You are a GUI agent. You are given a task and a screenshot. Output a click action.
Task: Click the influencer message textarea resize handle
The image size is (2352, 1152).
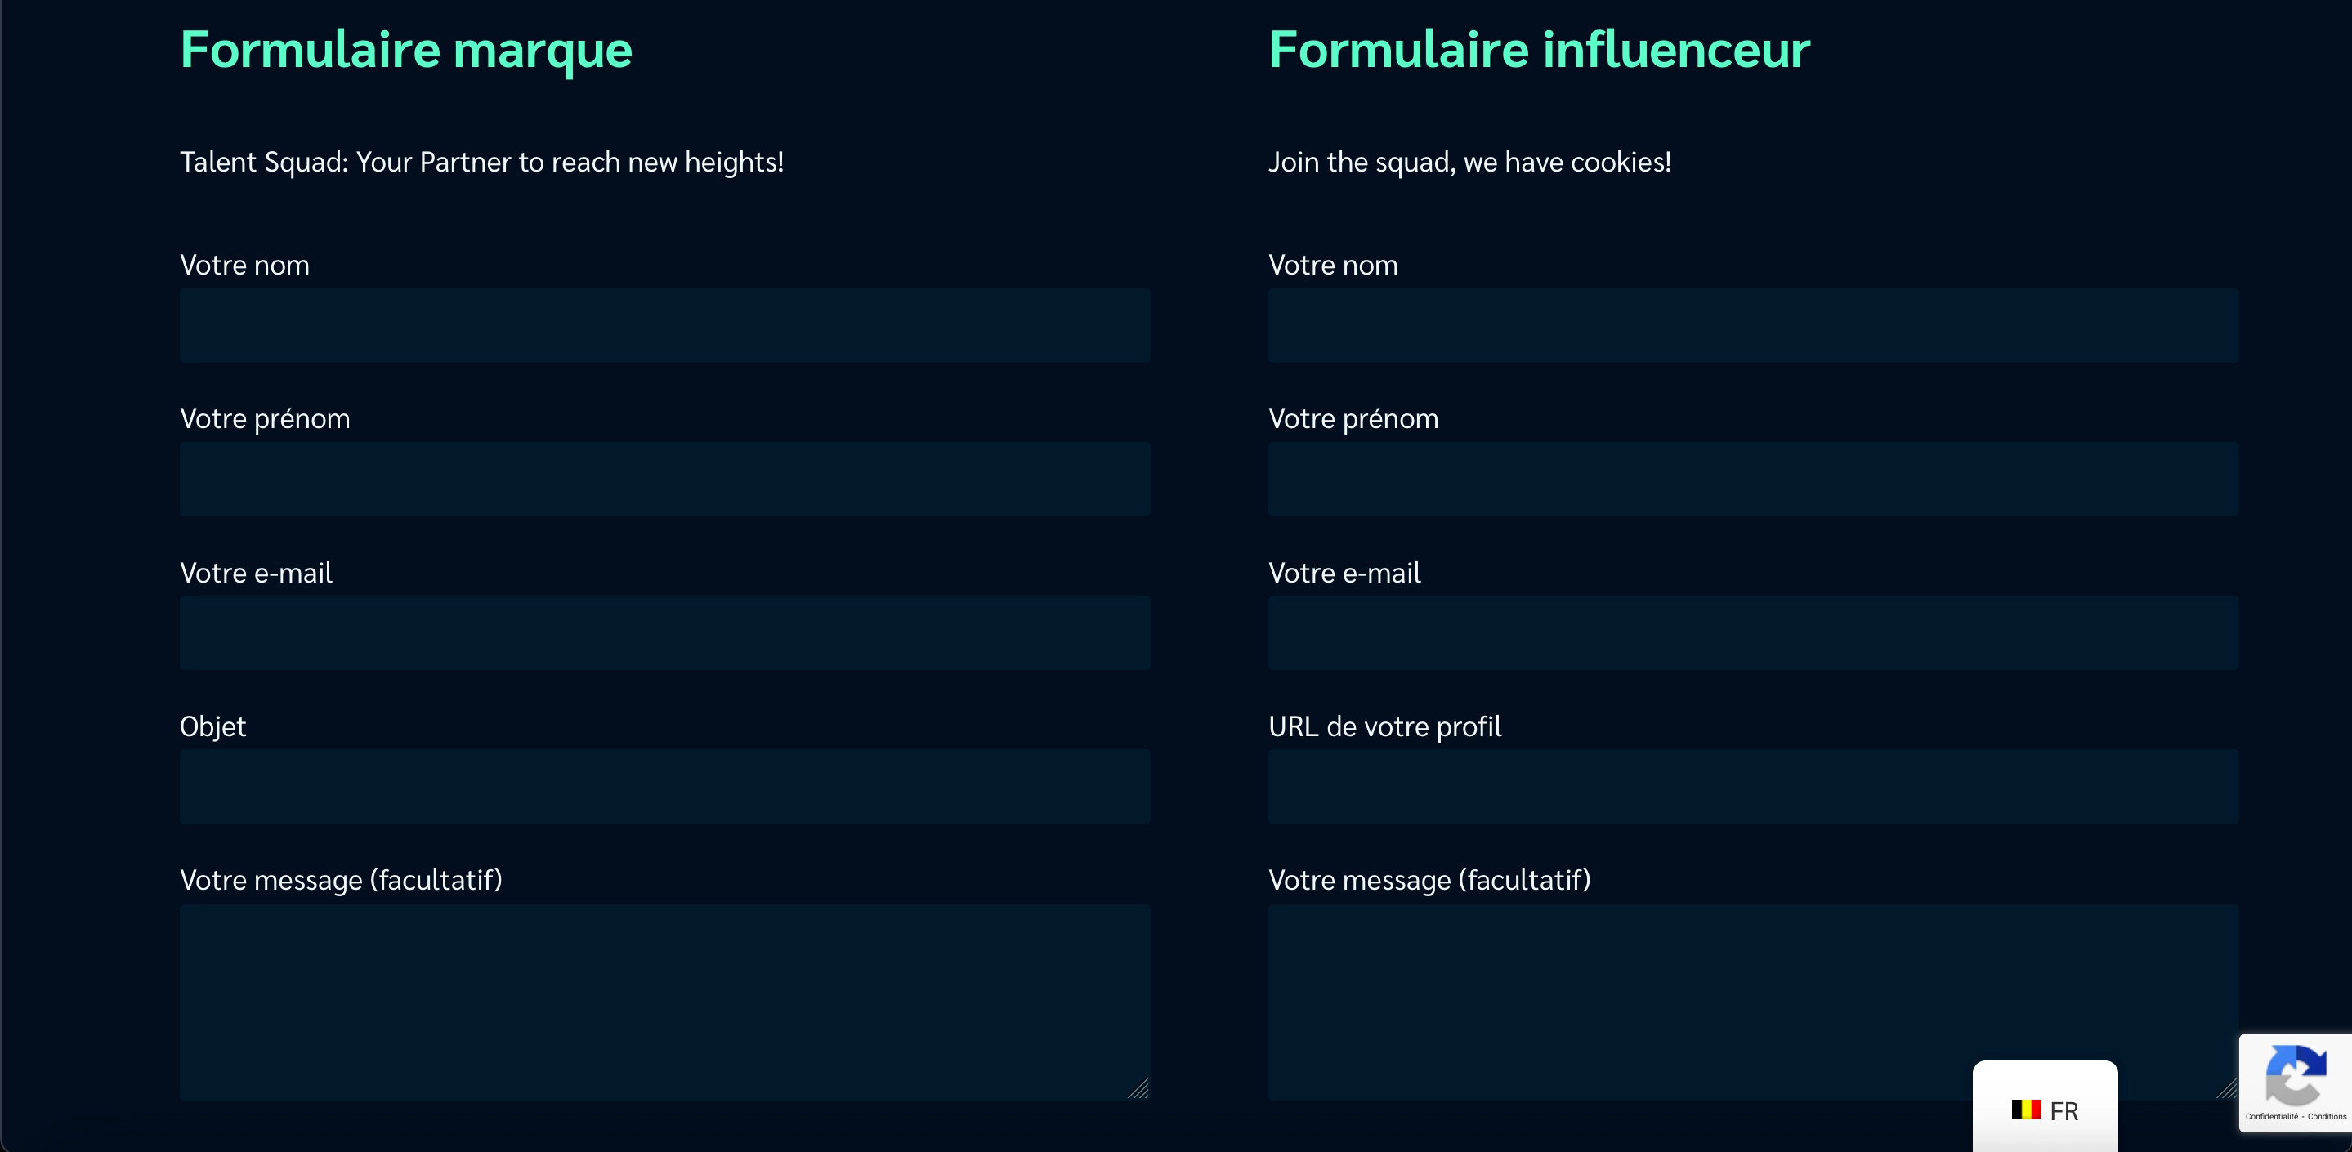pos(2226,1088)
